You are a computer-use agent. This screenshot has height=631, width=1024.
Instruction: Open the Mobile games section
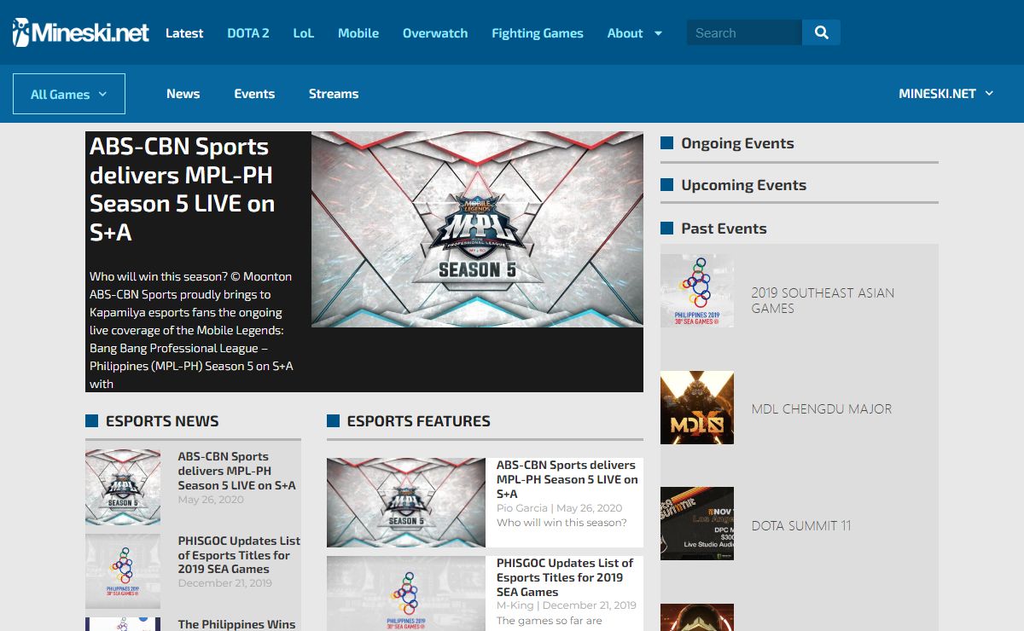coord(358,33)
